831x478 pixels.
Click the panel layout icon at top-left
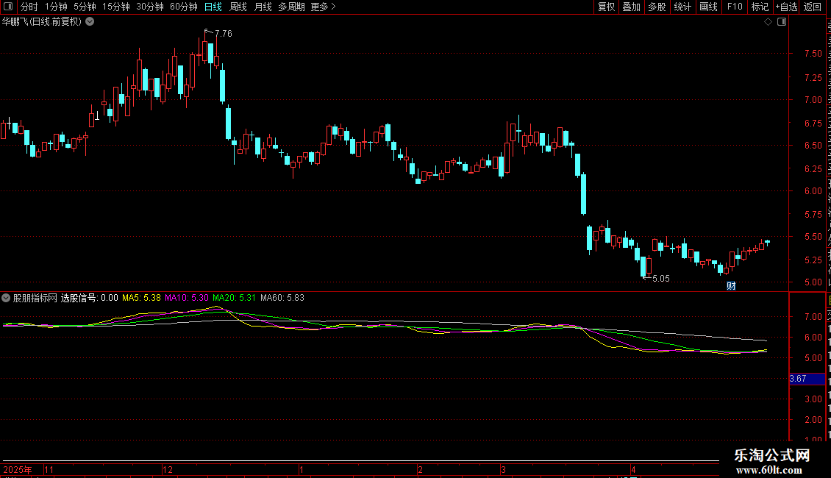(x=8, y=7)
